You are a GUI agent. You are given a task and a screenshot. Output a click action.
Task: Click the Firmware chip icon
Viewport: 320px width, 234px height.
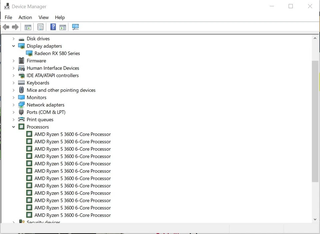click(x=21, y=61)
